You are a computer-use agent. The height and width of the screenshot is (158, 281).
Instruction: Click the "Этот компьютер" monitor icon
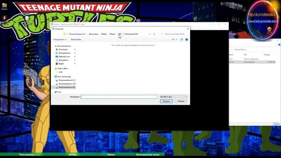(56, 77)
